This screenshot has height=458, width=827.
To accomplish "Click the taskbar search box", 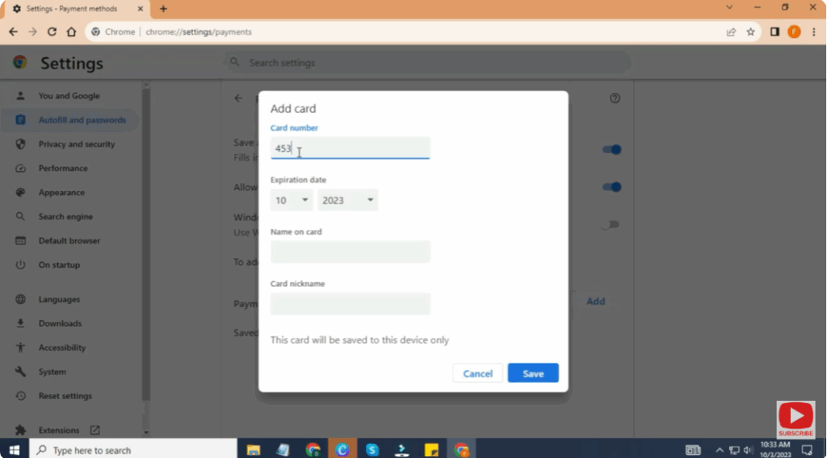I will [x=133, y=450].
